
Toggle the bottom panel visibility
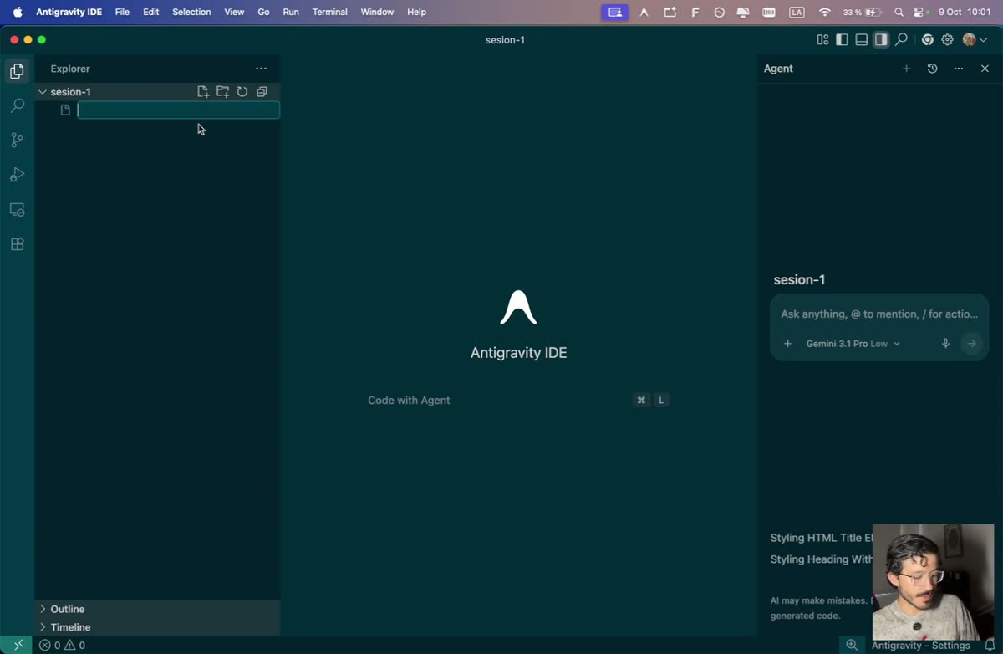point(861,39)
